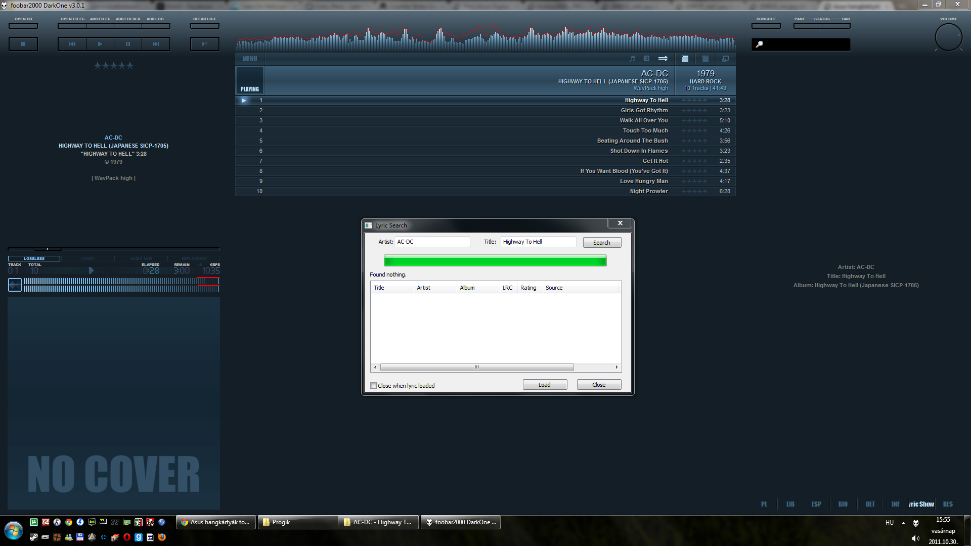Switch to the LIB panel tab
The width and height of the screenshot is (971, 546).
[x=790, y=504]
